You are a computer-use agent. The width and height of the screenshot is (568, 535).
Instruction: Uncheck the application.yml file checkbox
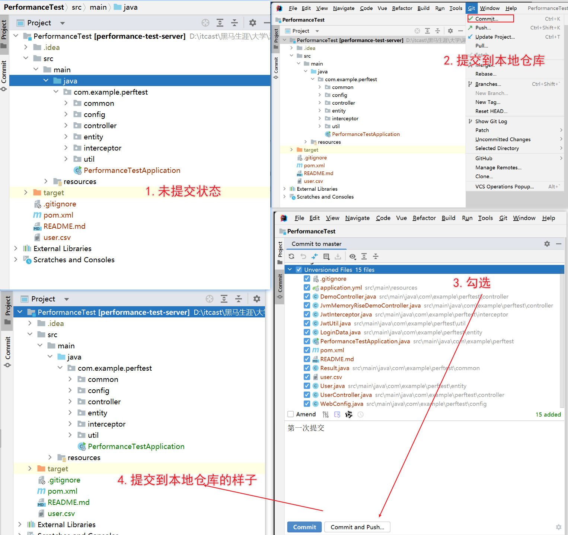click(x=307, y=287)
